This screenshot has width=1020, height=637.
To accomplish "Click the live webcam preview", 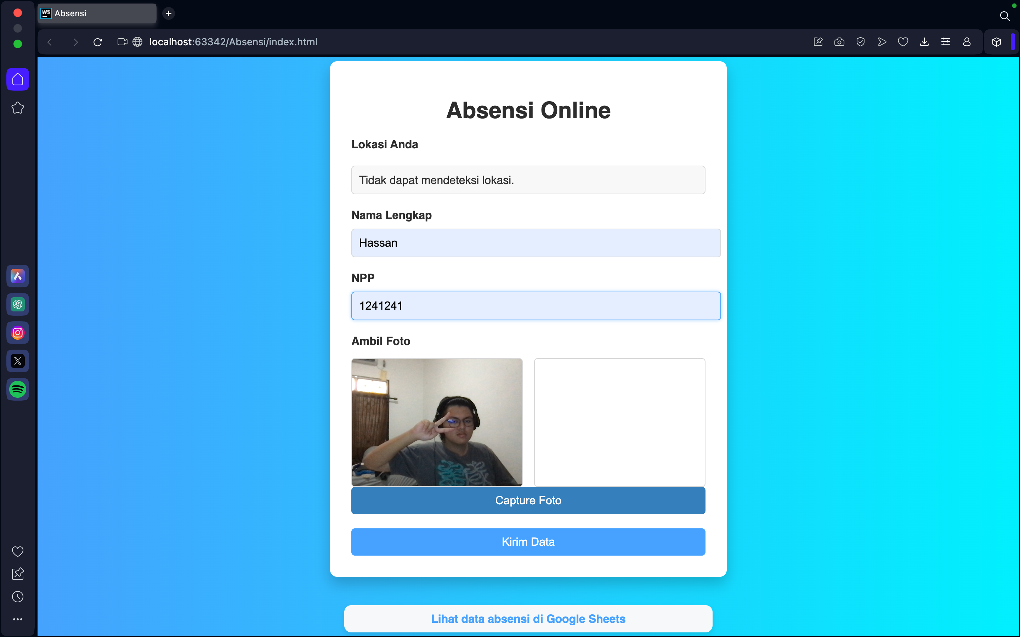I will coord(437,422).
